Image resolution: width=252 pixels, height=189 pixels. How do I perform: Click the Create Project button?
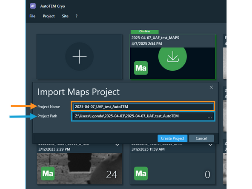point(172,138)
